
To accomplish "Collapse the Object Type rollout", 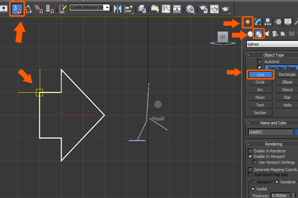I will point(273,55).
